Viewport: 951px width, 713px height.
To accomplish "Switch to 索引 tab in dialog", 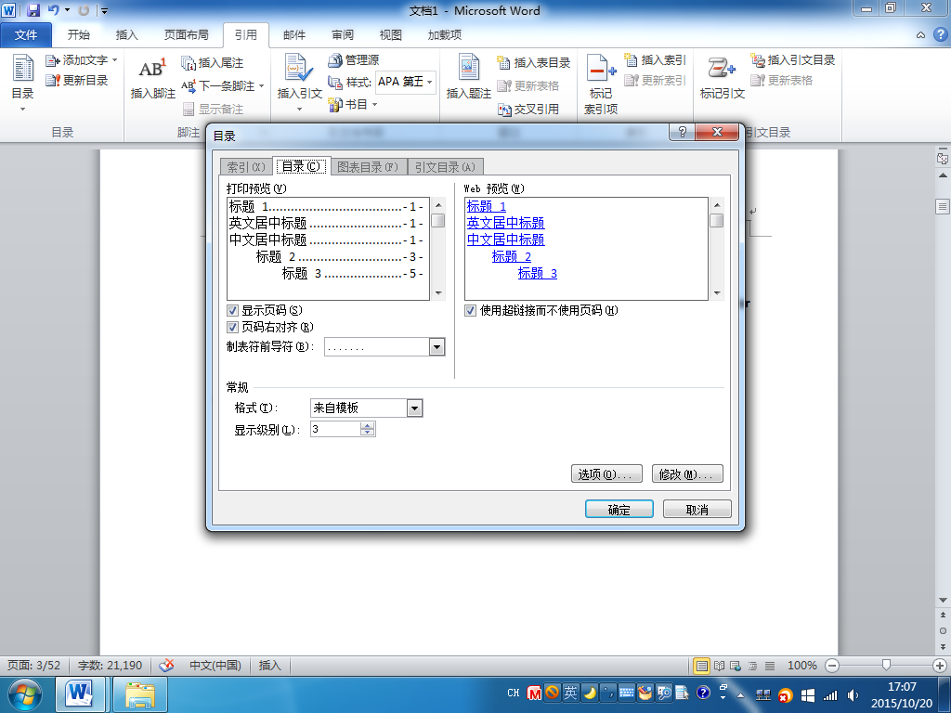I will 245,167.
